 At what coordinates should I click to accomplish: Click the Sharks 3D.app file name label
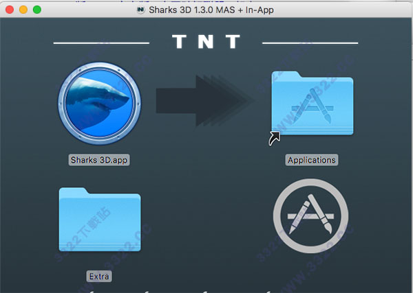[99, 160]
